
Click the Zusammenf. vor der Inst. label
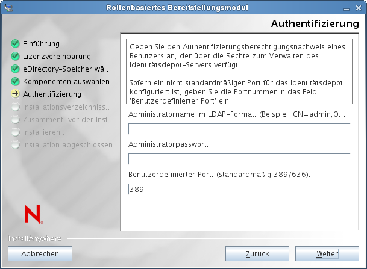66,119
